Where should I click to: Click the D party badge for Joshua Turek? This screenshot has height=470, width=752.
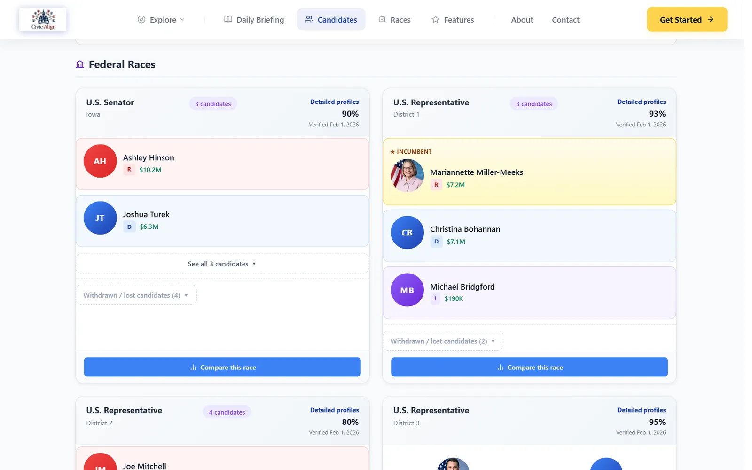coord(129,227)
